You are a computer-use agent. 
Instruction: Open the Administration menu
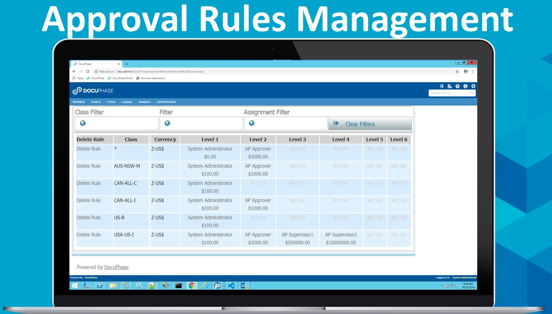point(167,102)
